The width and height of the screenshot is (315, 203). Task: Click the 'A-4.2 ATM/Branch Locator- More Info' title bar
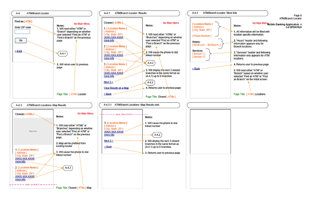point(227,13)
